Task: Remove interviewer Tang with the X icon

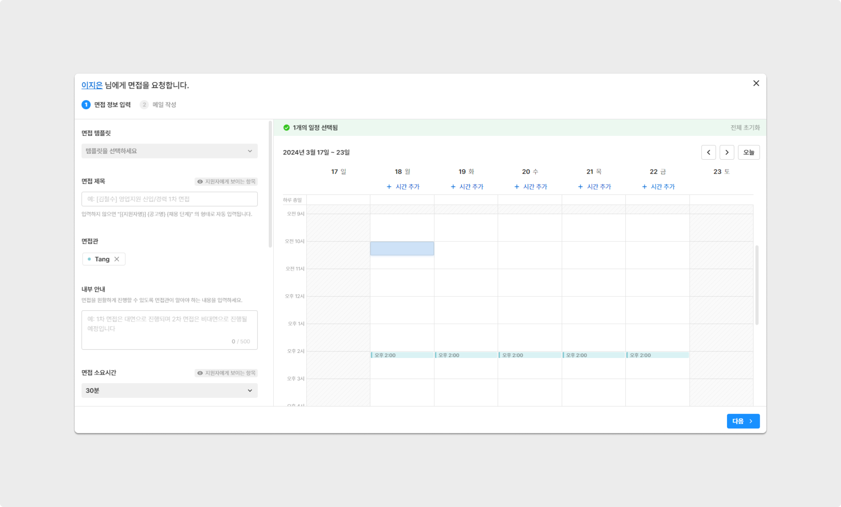Action: coord(117,259)
